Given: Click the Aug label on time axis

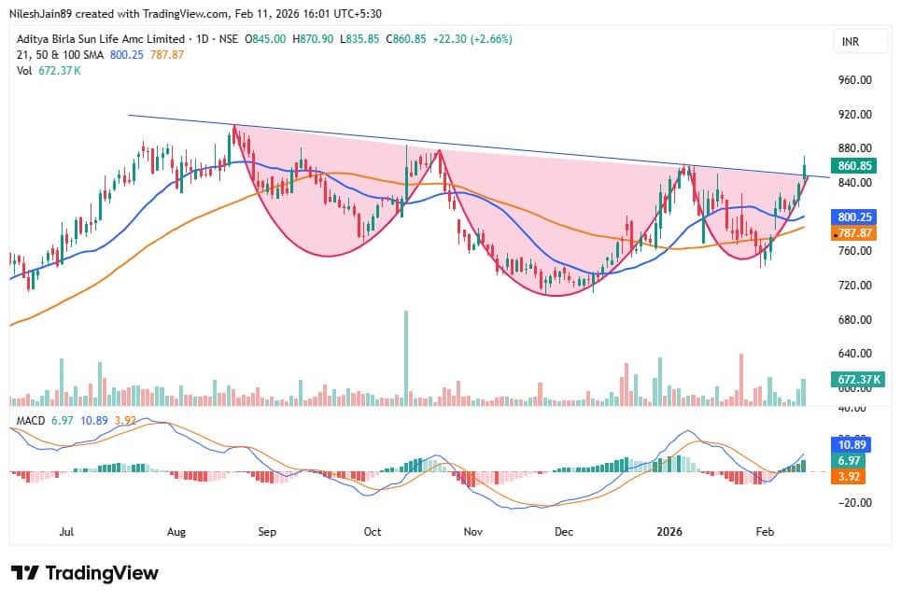Looking at the screenshot, I should click(176, 532).
